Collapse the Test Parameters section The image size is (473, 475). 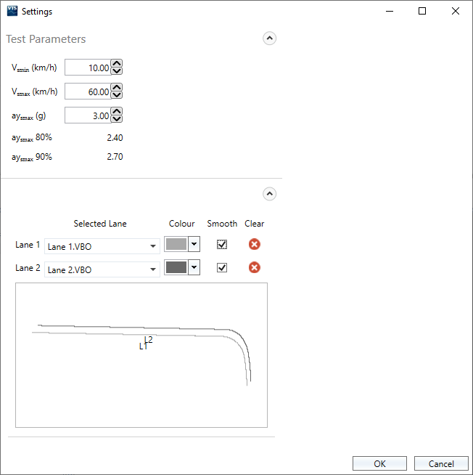pyautogui.click(x=269, y=38)
